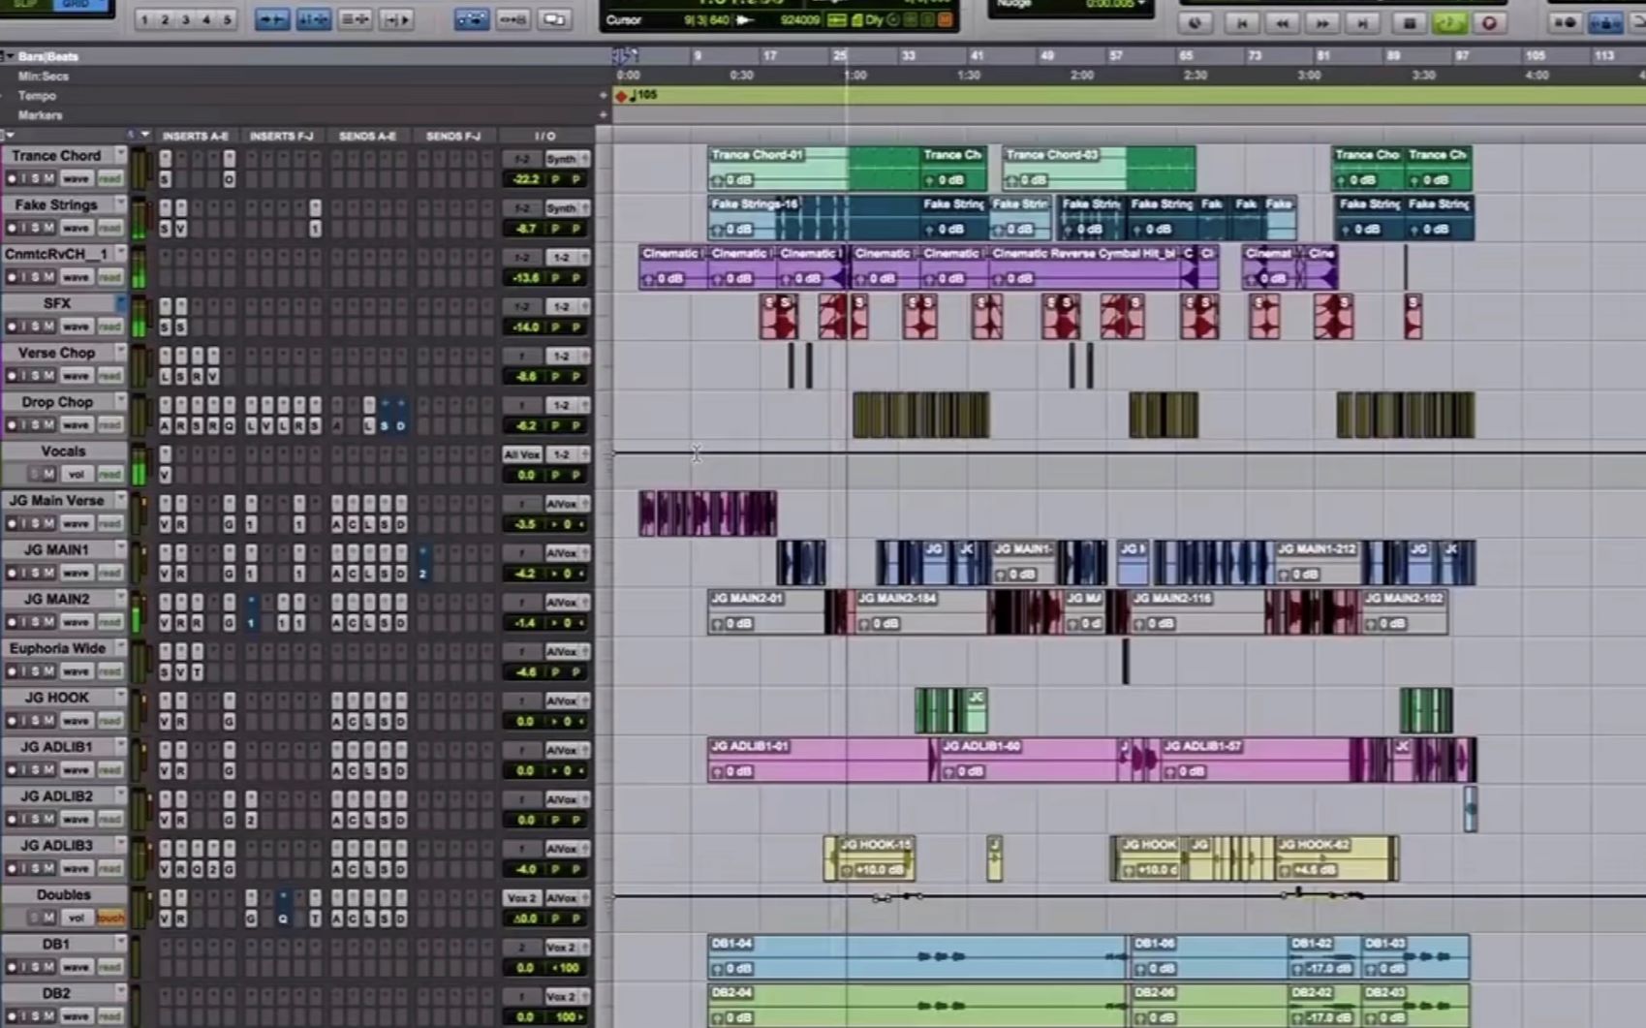Click the Rewind transport button
Viewport: 1646px width, 1028px height.
[1282, 22]
